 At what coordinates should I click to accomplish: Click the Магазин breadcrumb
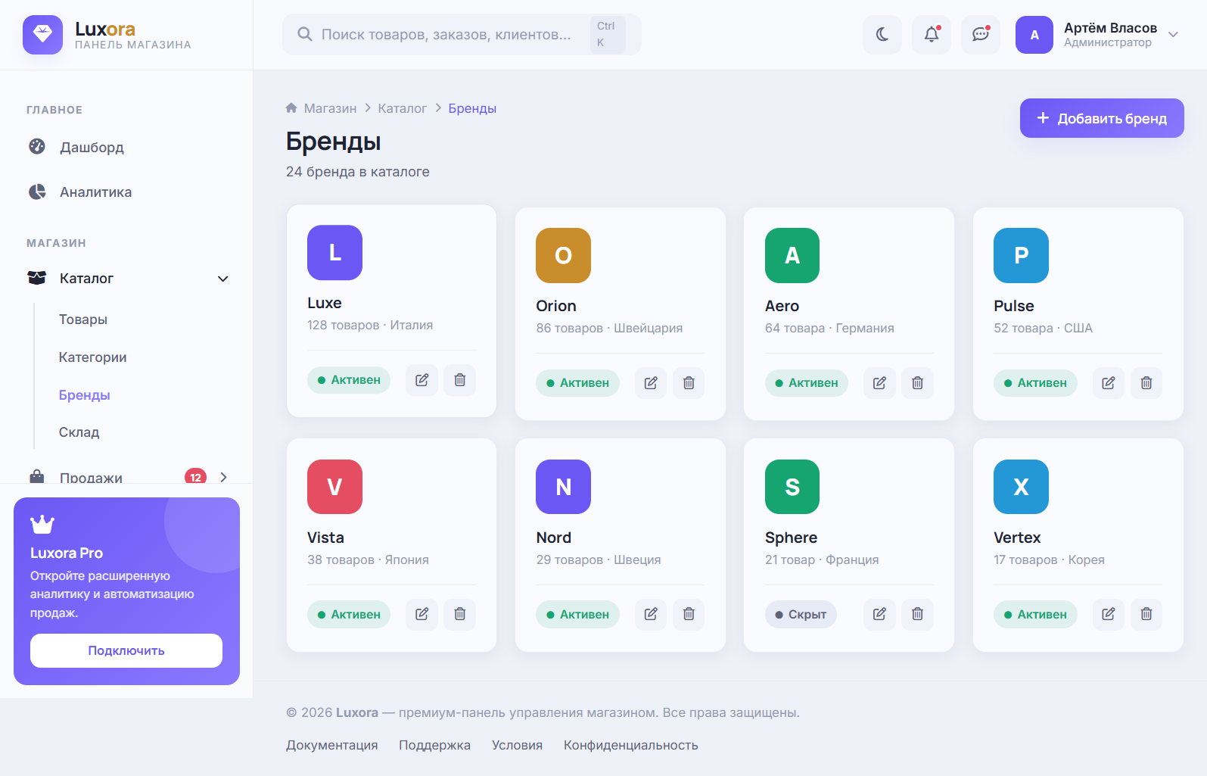331,108
